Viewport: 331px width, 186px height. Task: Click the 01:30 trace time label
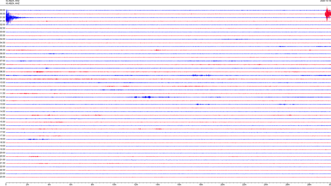pos(2,21)
